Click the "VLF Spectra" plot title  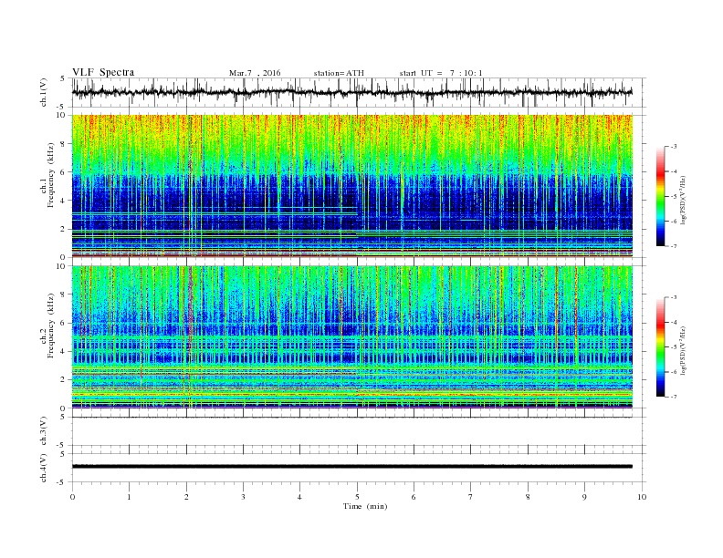click(103, 72)
